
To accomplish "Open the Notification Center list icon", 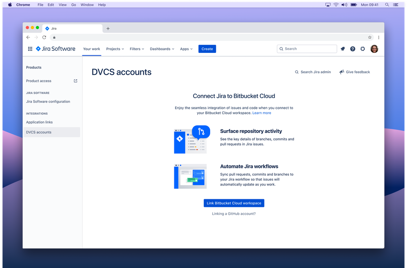I will pos(396,4).
